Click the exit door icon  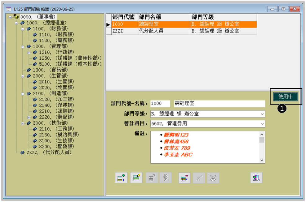coord(256,178)
